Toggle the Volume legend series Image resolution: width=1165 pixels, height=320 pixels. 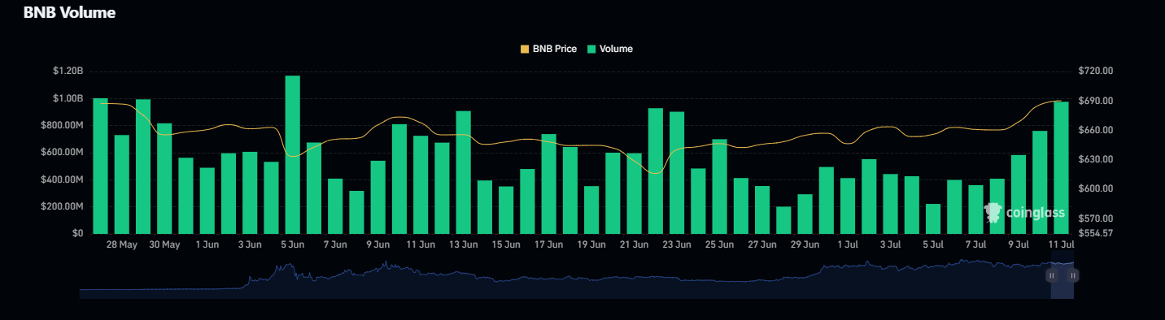click(x=609, y=49)
